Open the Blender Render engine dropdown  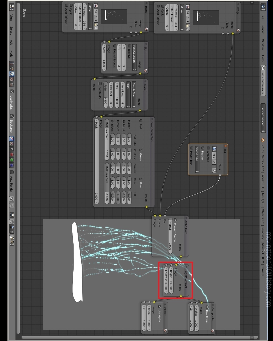263,118
